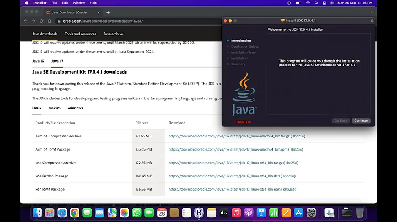Switch to the Windows tab

click(75, 108)
